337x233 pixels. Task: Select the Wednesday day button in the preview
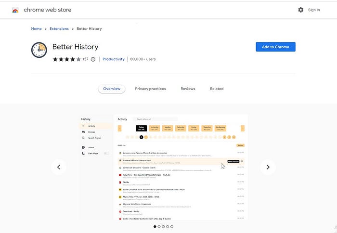click(220, 129)
